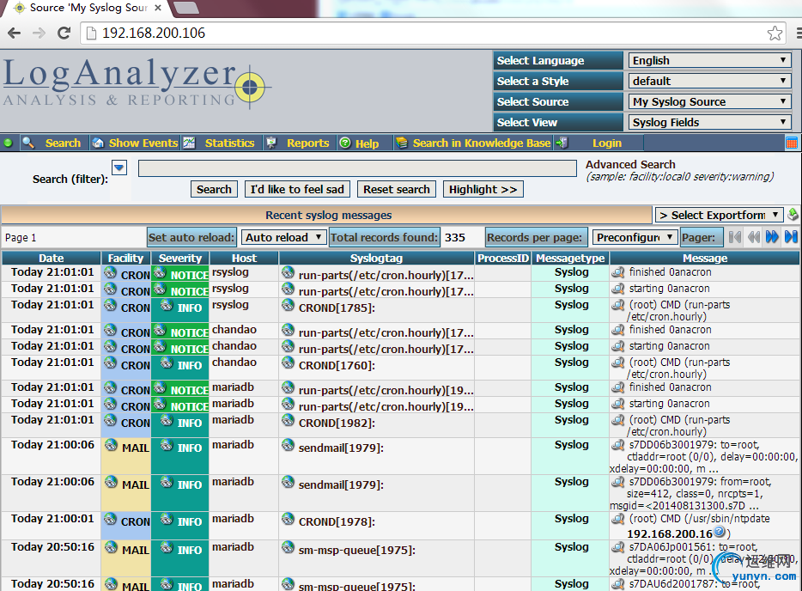The image size is (802, 591).
Task: Go to last page pager icon
Action: [x=791, y=237]
